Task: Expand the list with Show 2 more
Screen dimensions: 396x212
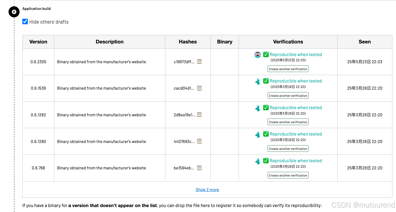Action: 207,190
